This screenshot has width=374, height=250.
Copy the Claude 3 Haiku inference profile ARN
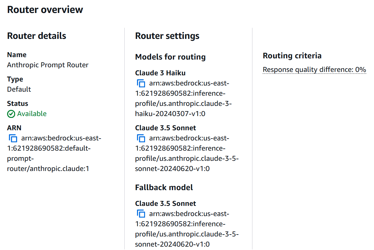click(x=141, y=83)
